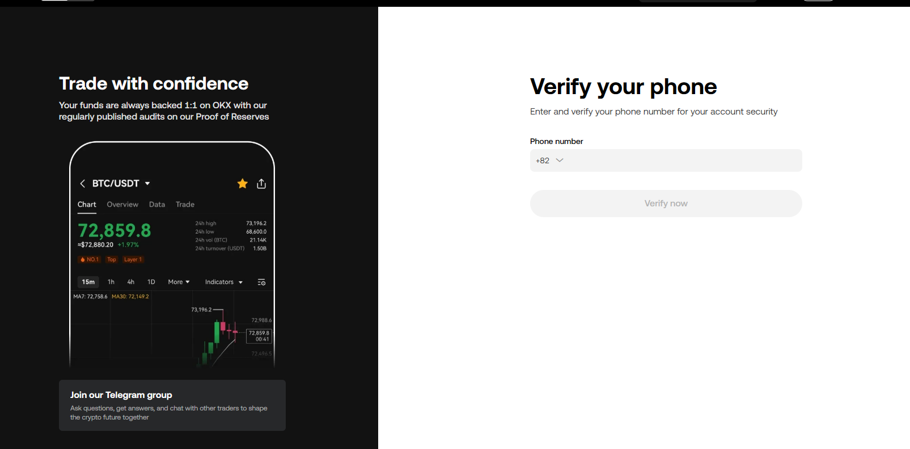Click the Phone number label
Image resolution: width=910 pixels, height=449 pixels.
(x=557, y=141)
